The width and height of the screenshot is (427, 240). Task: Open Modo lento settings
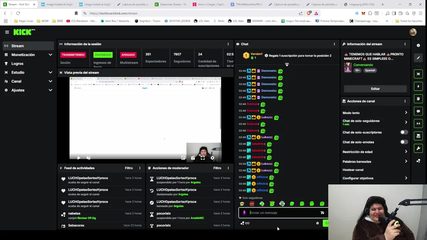pyautogui.click(x=375, y=113)
